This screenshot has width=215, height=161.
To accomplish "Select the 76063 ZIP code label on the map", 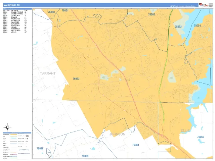I will click(x=76, y=79).
